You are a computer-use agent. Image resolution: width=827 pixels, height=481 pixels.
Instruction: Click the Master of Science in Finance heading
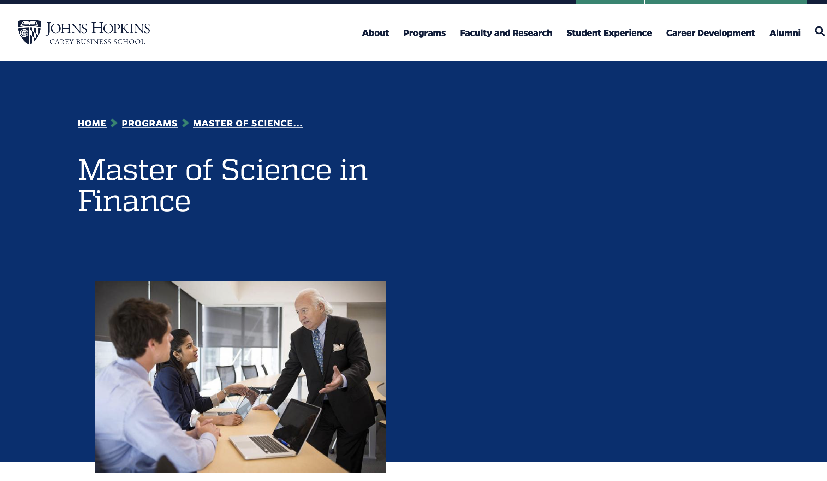coord(222,185)
